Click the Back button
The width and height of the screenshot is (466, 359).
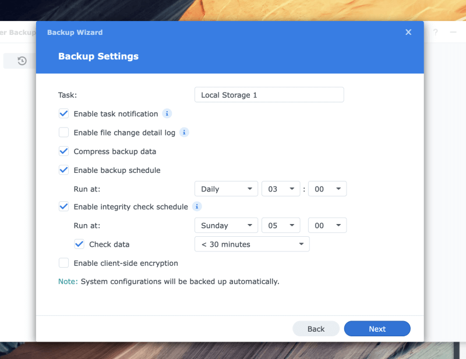(316, 328)
